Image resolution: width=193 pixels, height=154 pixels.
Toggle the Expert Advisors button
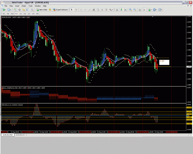coord(60,10)
